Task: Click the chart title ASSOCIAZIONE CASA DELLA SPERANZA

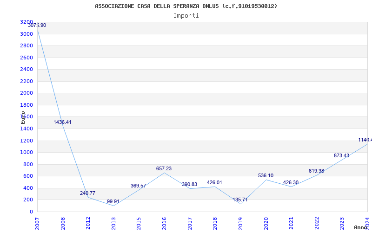Action: tap(186, 6)
